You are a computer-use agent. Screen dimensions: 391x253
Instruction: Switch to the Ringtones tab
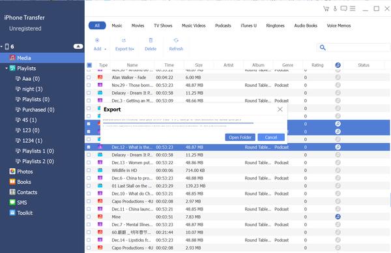coord(275,25)
